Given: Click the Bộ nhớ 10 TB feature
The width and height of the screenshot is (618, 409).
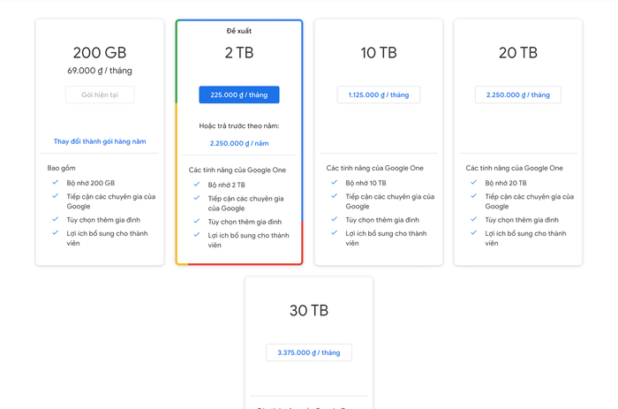Looking at the screenshot, I should point(366,183).
